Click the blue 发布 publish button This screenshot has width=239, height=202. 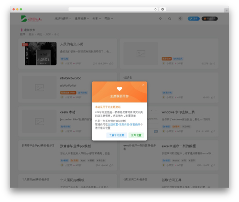click(x=194, y=19)
